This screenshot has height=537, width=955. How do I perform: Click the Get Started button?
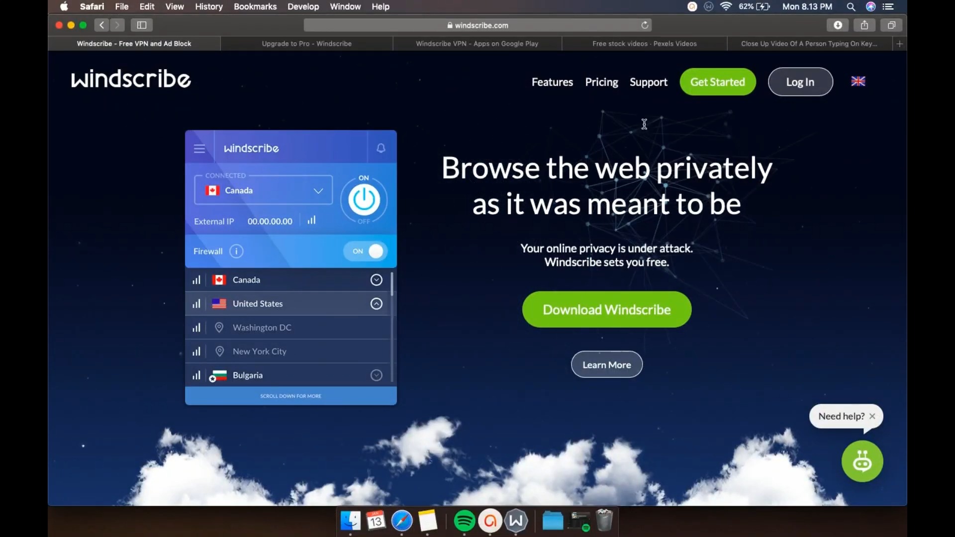click(718, 82)
